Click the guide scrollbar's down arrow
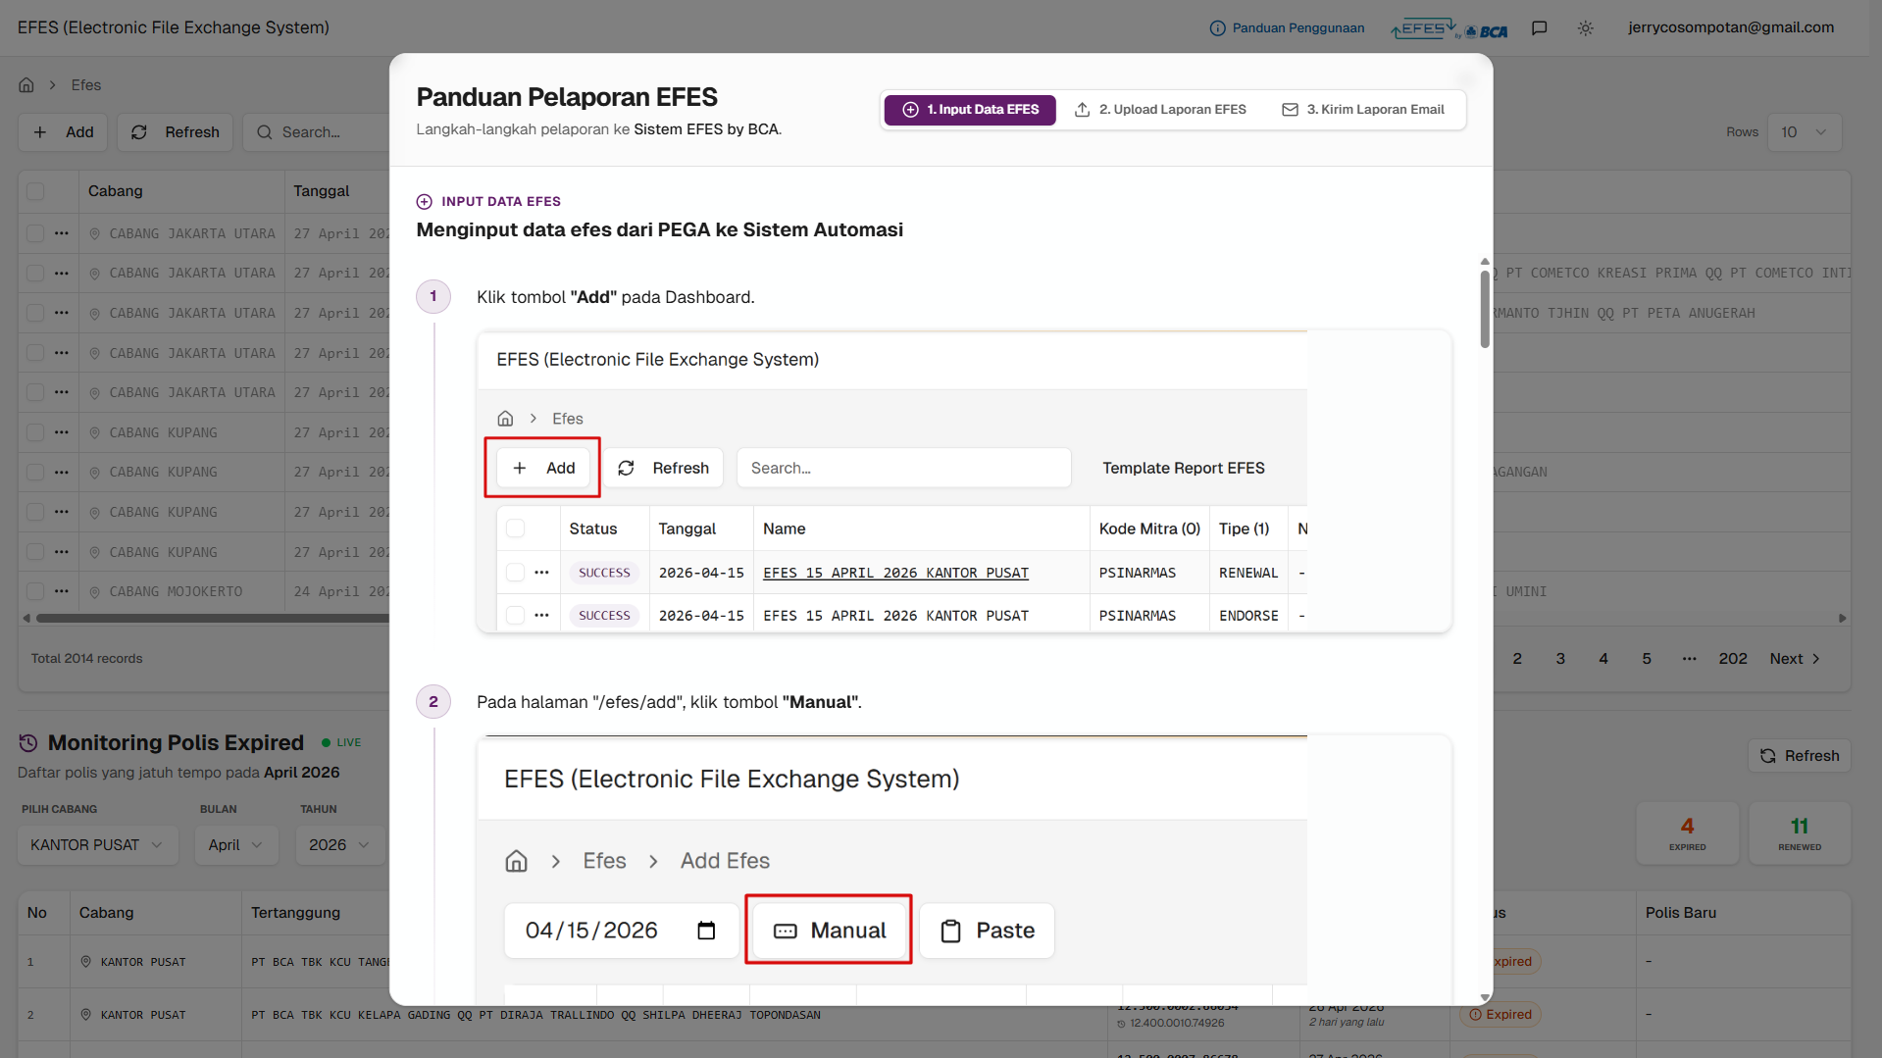This screenshot has height=1058, width=1882. 1485,997
